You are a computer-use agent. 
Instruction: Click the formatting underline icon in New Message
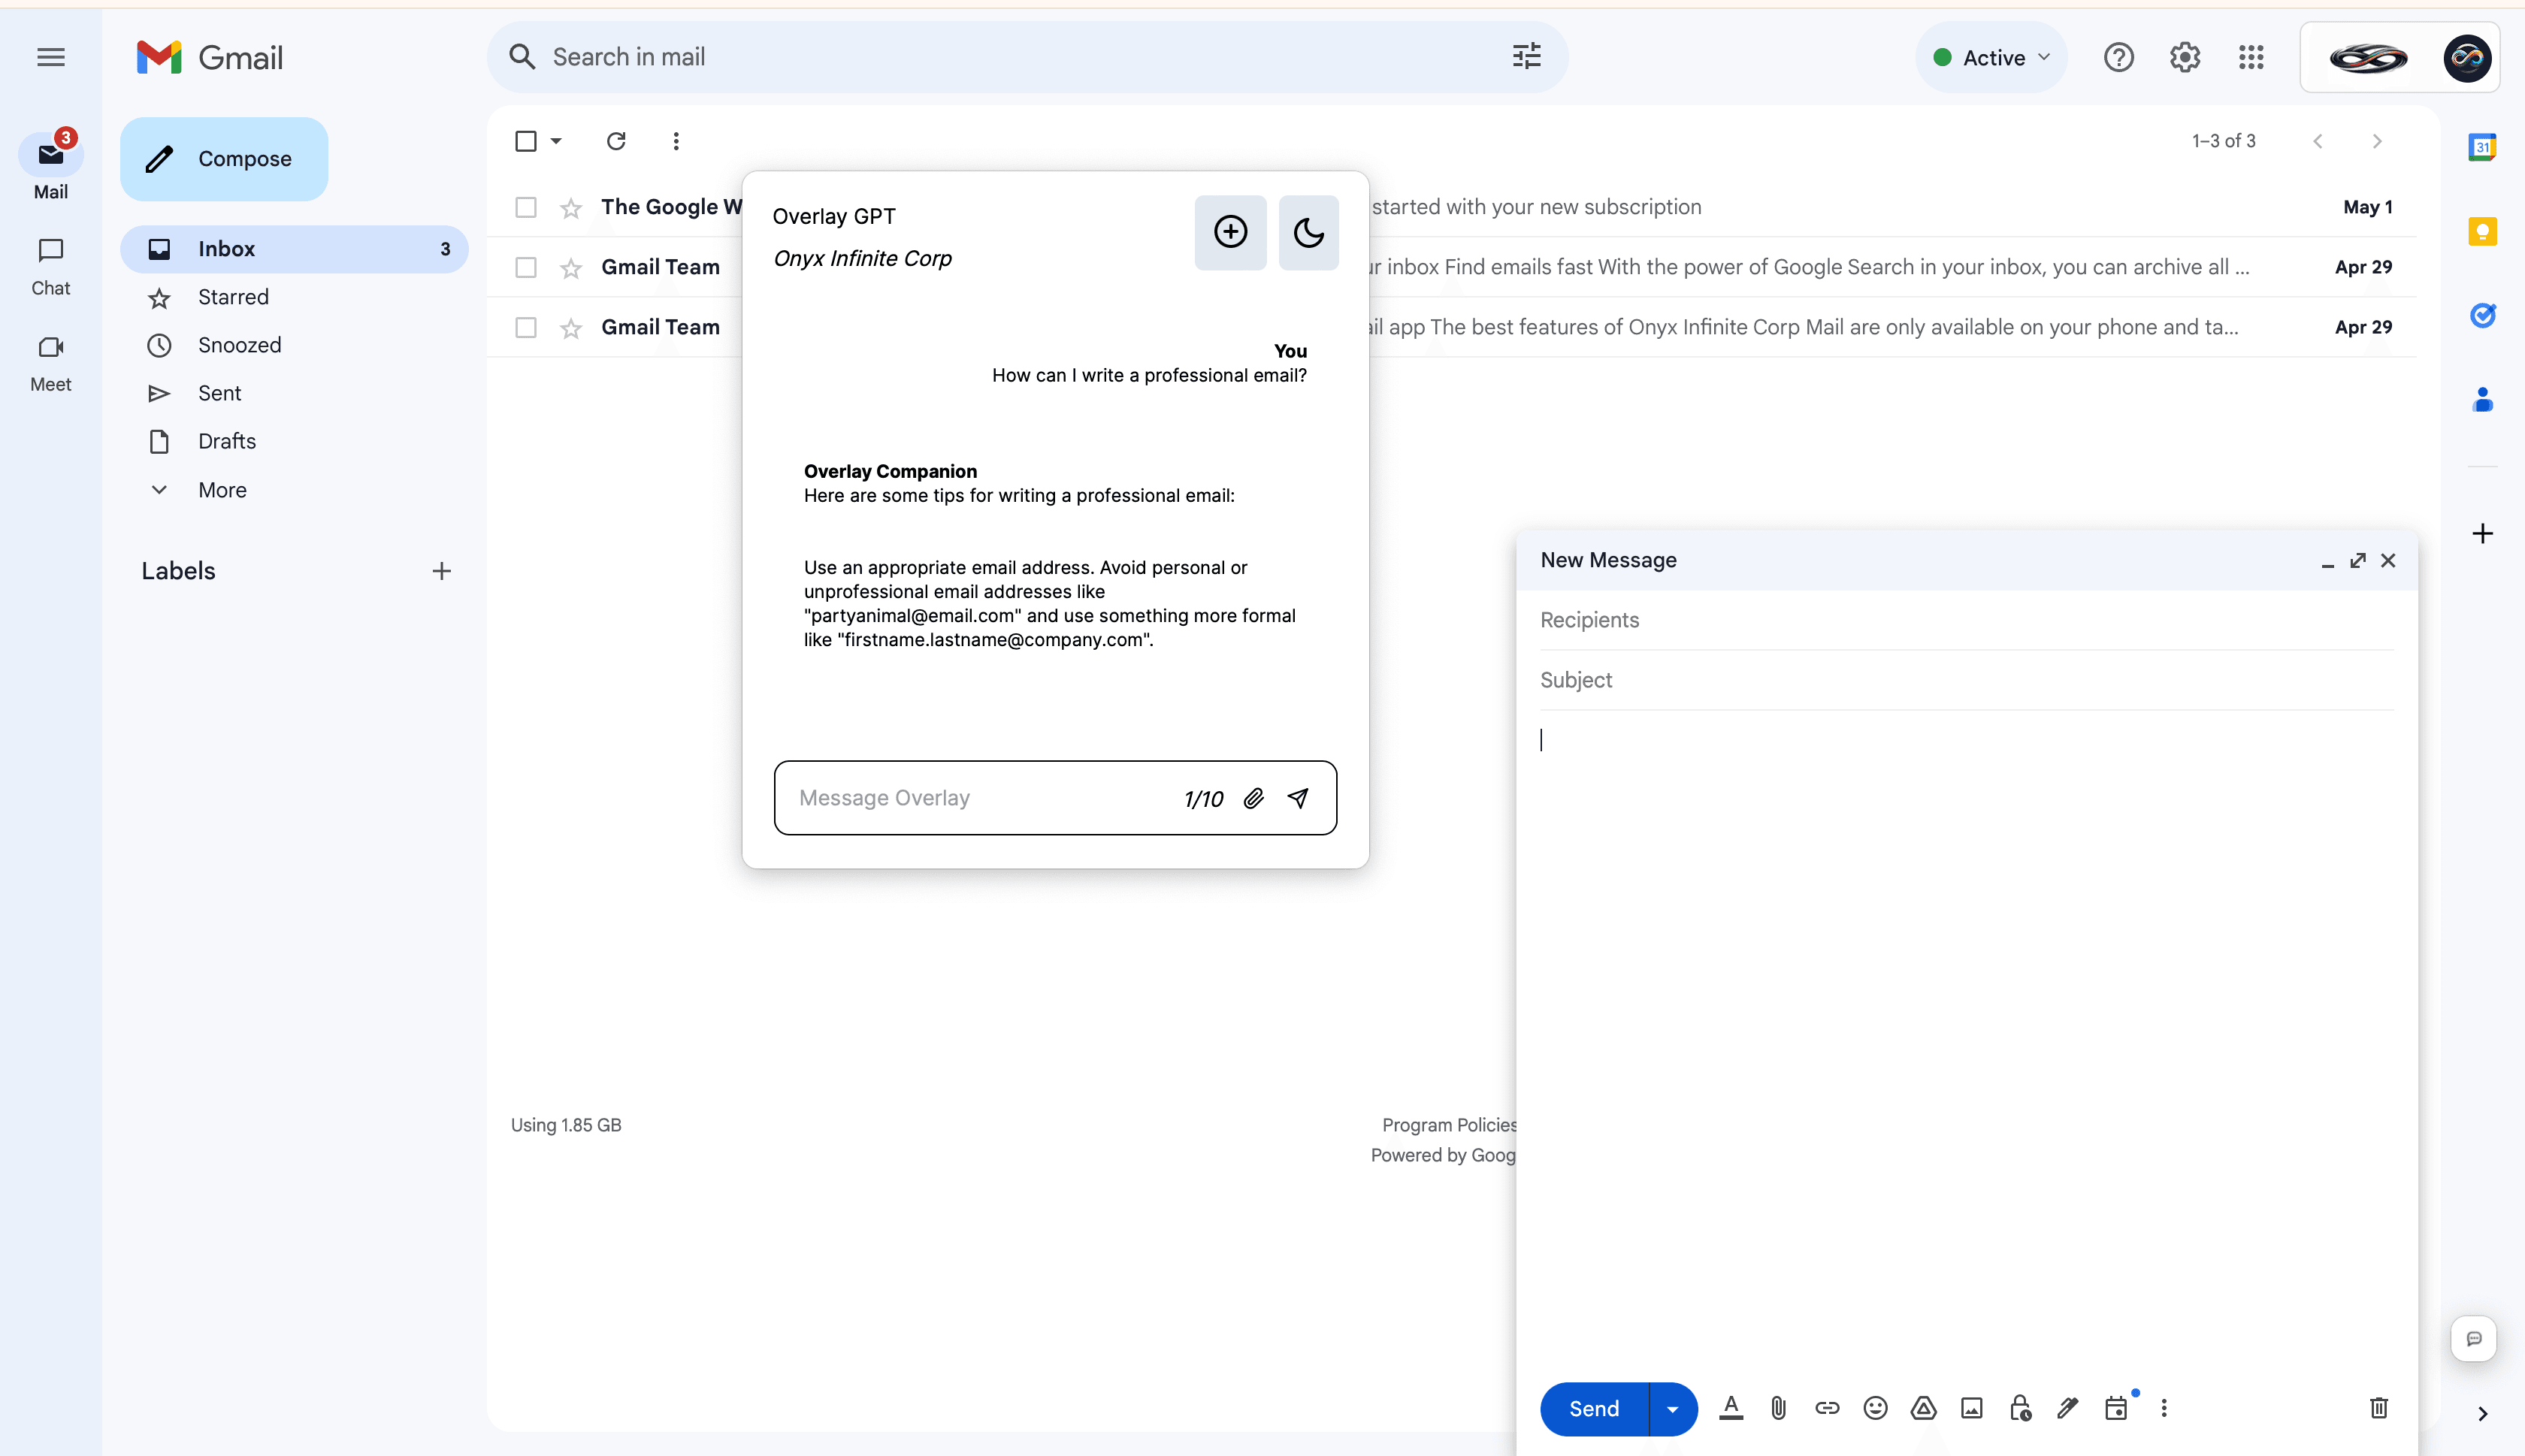coord(1731,1407)
